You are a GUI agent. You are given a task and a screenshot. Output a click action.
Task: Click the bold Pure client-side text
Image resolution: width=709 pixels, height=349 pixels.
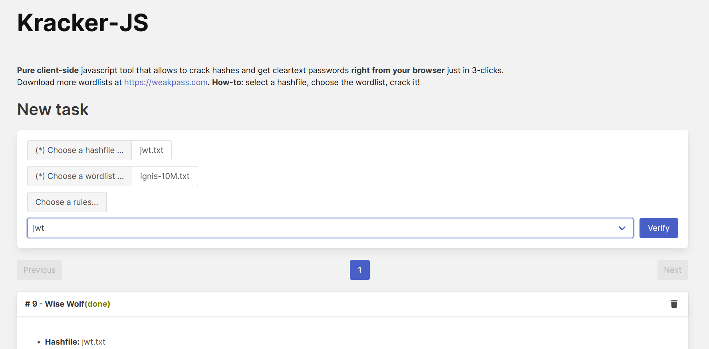pyautogui.click(x=48, y=70)
